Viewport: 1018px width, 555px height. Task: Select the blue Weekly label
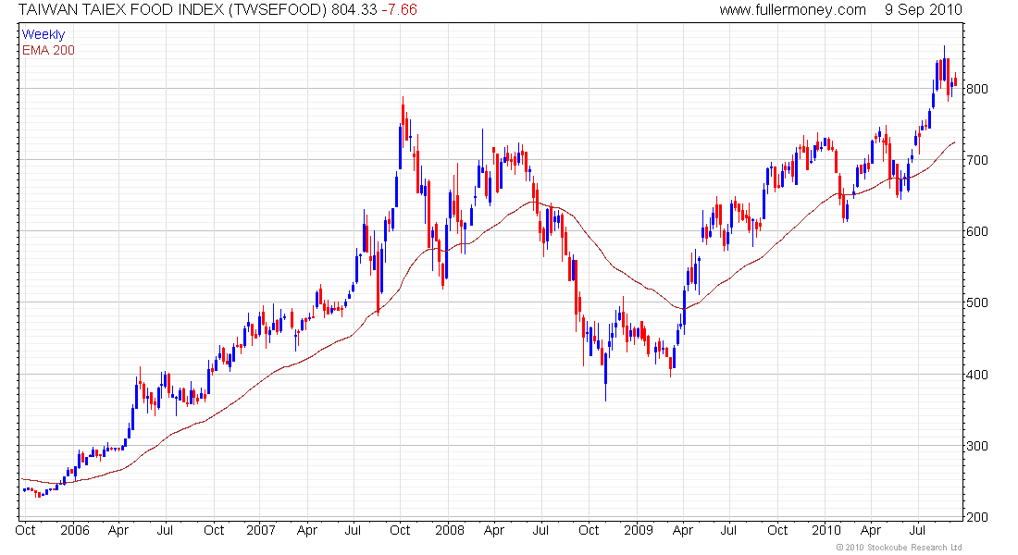click(x=43, y=34)
